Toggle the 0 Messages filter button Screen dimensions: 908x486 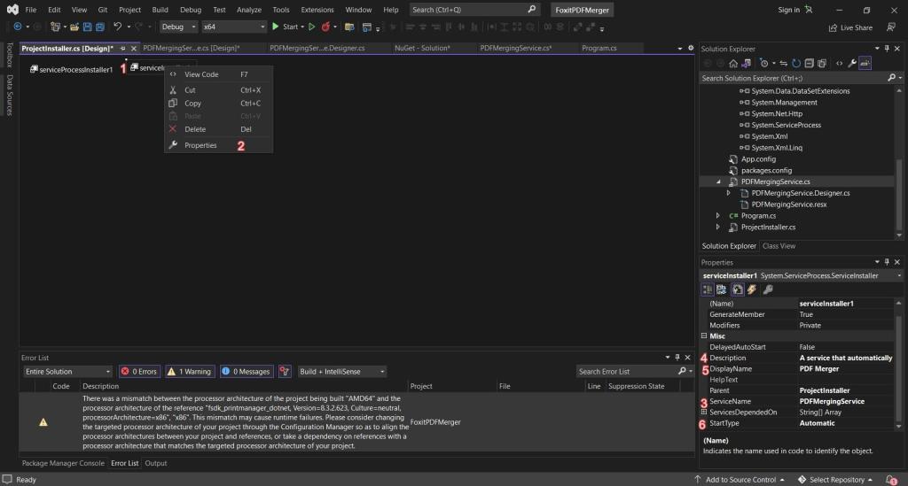point(247,372)
